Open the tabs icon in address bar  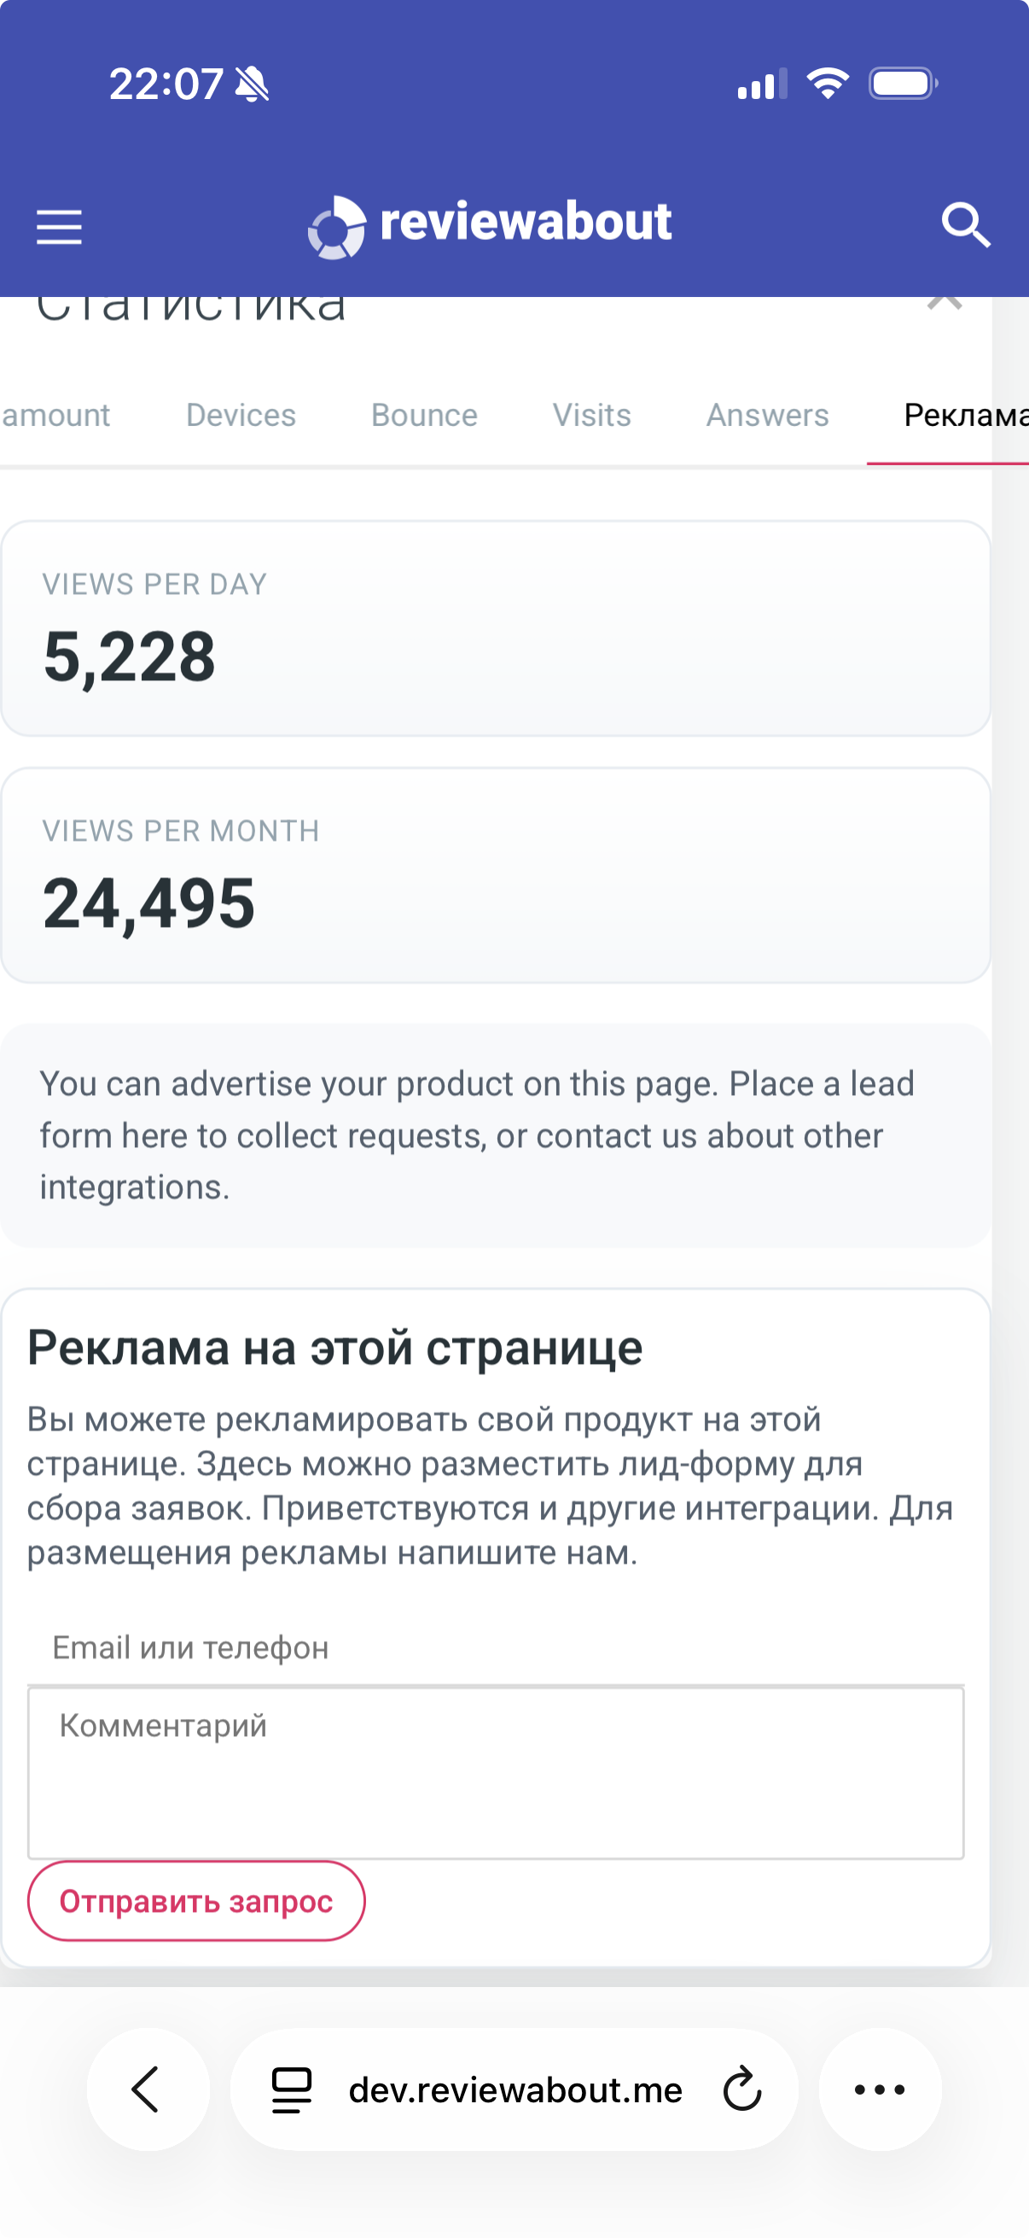[x=292, y=2089]
